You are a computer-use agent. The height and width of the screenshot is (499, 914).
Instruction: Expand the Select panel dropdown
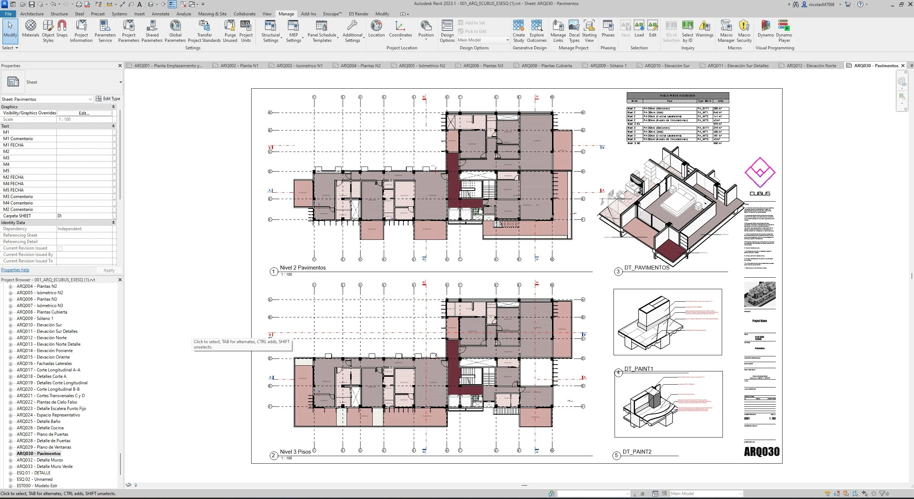pyautogui.click(x=10, y=48)
